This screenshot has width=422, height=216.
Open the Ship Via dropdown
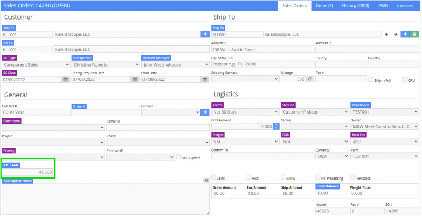click(x=313, y=112)
